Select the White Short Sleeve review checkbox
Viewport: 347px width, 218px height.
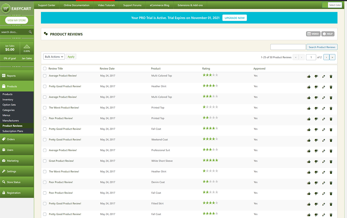pos(45,161)
